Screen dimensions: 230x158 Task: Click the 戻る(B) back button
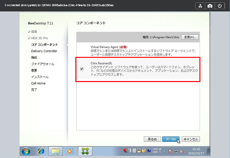(152, 139)
